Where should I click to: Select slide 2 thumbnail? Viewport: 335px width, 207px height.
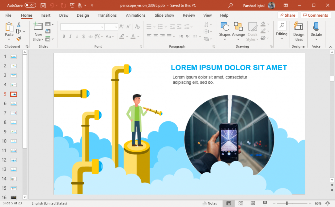tap(13, 66)
